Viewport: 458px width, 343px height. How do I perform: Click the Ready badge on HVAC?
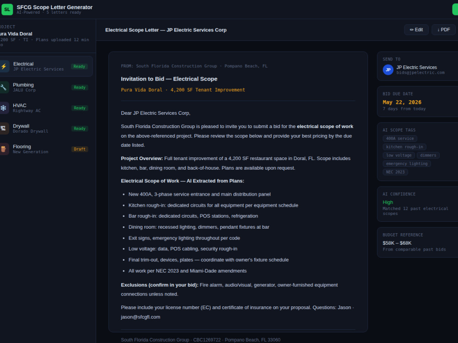pyautogui.click(x=79, y=108)
